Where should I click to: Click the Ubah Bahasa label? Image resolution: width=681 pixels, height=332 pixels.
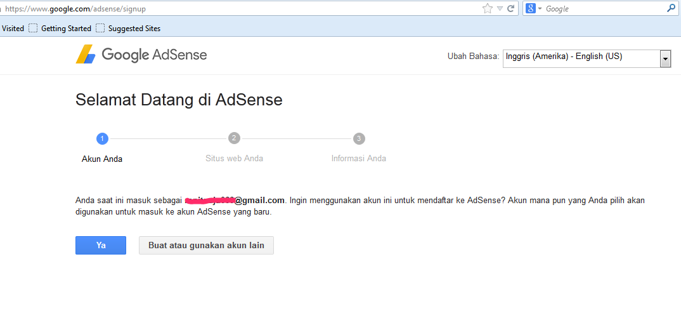point(474,56)
